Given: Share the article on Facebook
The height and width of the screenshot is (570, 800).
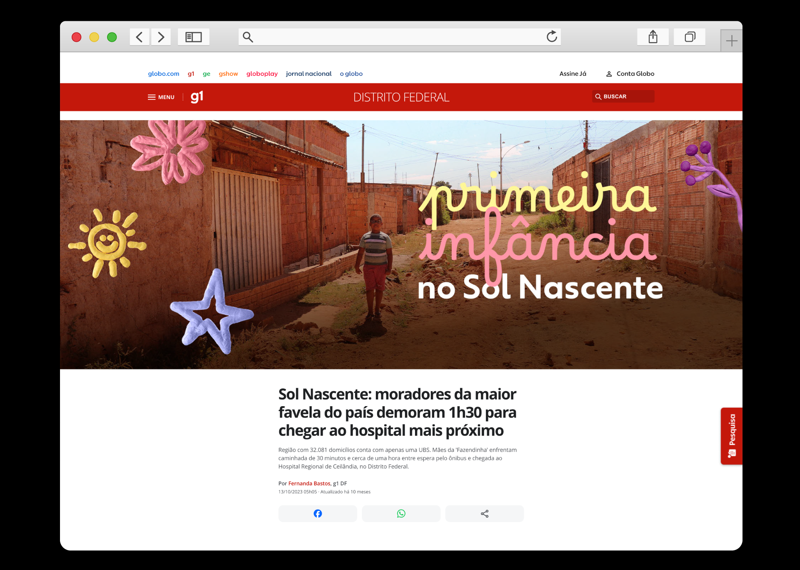Looking at the screenshot, I should point(317,514).
